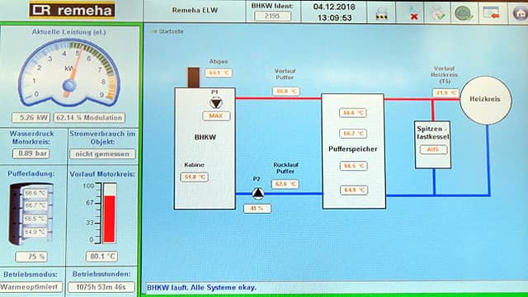Click the AUS status of Spitzenlastkessel
This screenshot has height=297, width=528.
[x=433, y=150]
